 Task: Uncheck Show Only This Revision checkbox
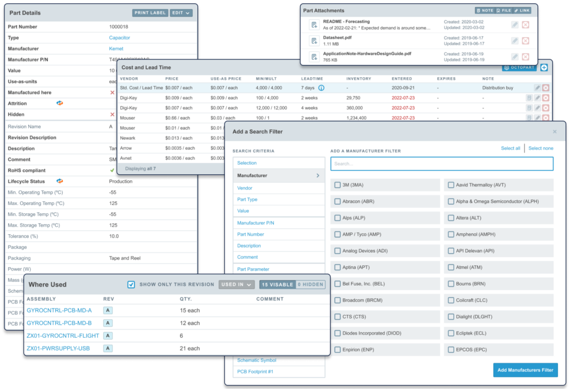(x=131, y=284)
